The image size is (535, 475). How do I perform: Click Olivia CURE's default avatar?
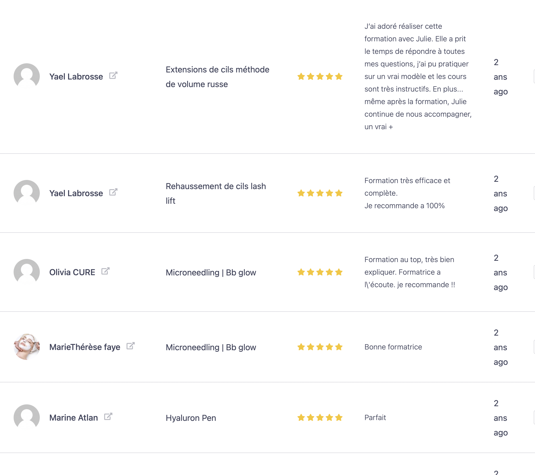tap(27, 272)
